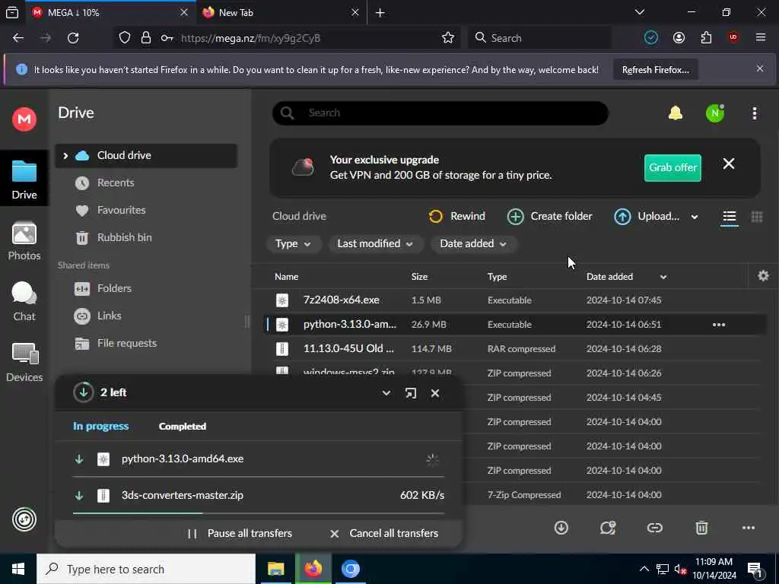The image size is (779, 584).
Task: Click Rewind button
Action: (x=456, y=217)
